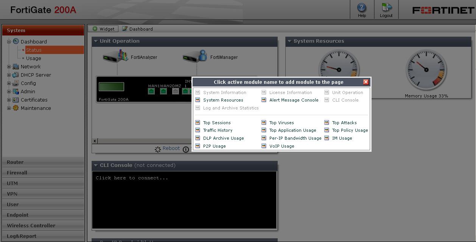Image resolution: width=476 pixels, height=242 pixels.
Task: Collapse the CLI Console widget
Action: pos(96,165)
